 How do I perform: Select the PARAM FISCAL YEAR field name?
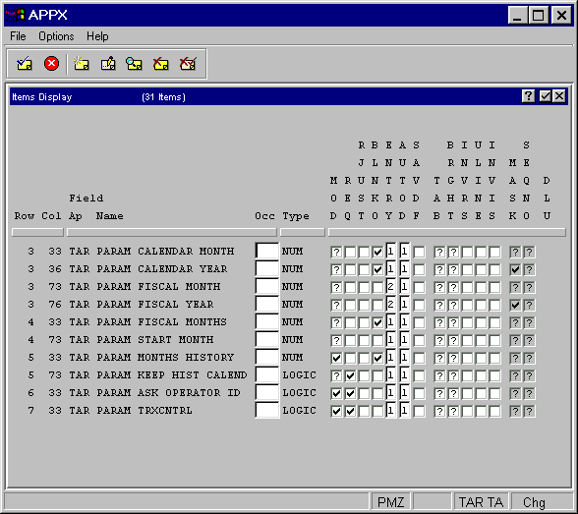click(x=155, y=305)
